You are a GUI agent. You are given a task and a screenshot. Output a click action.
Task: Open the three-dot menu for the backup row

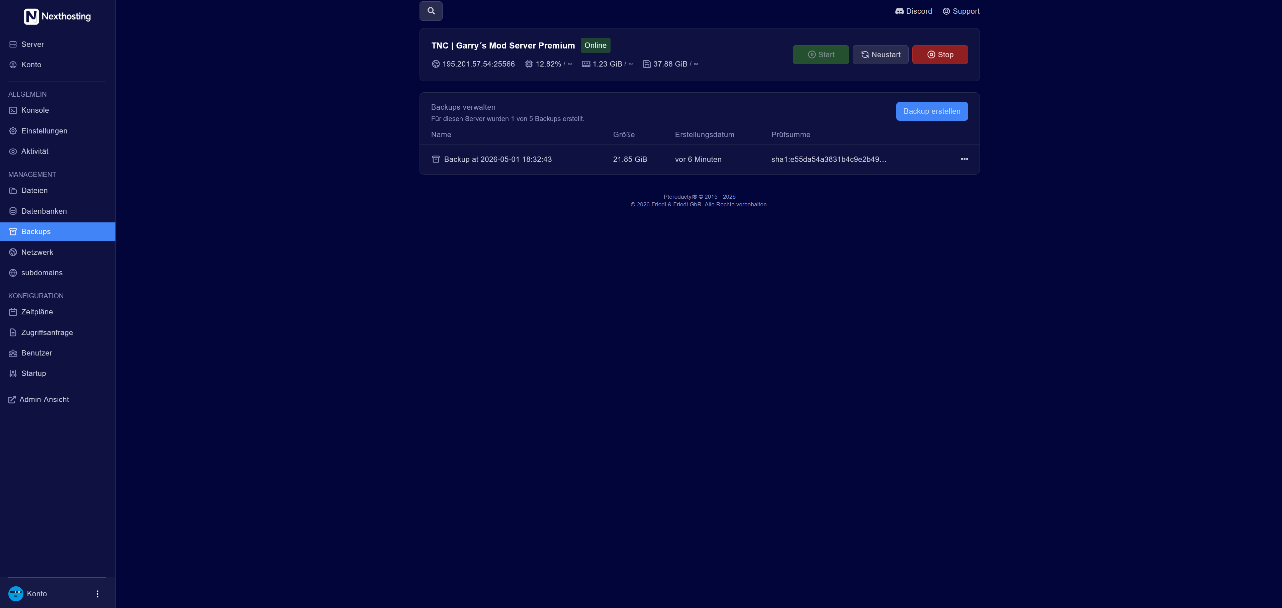[x=964, y=159]
